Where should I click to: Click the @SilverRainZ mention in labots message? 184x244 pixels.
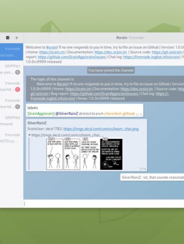point(67,114)
